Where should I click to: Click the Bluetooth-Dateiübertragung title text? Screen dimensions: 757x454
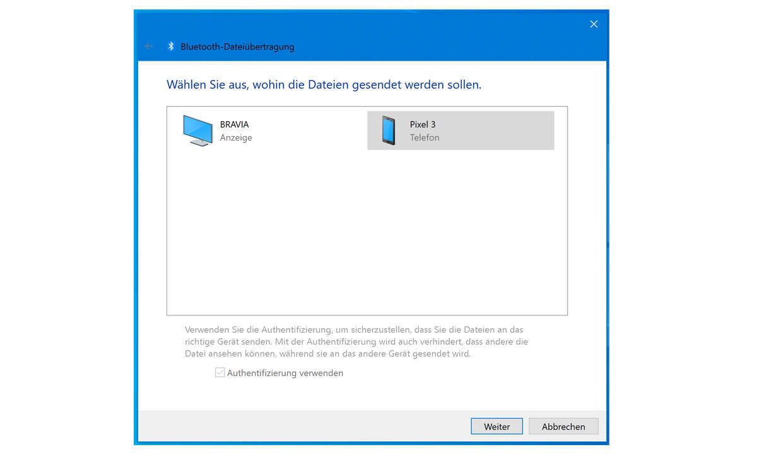click(x=237, y=46)
